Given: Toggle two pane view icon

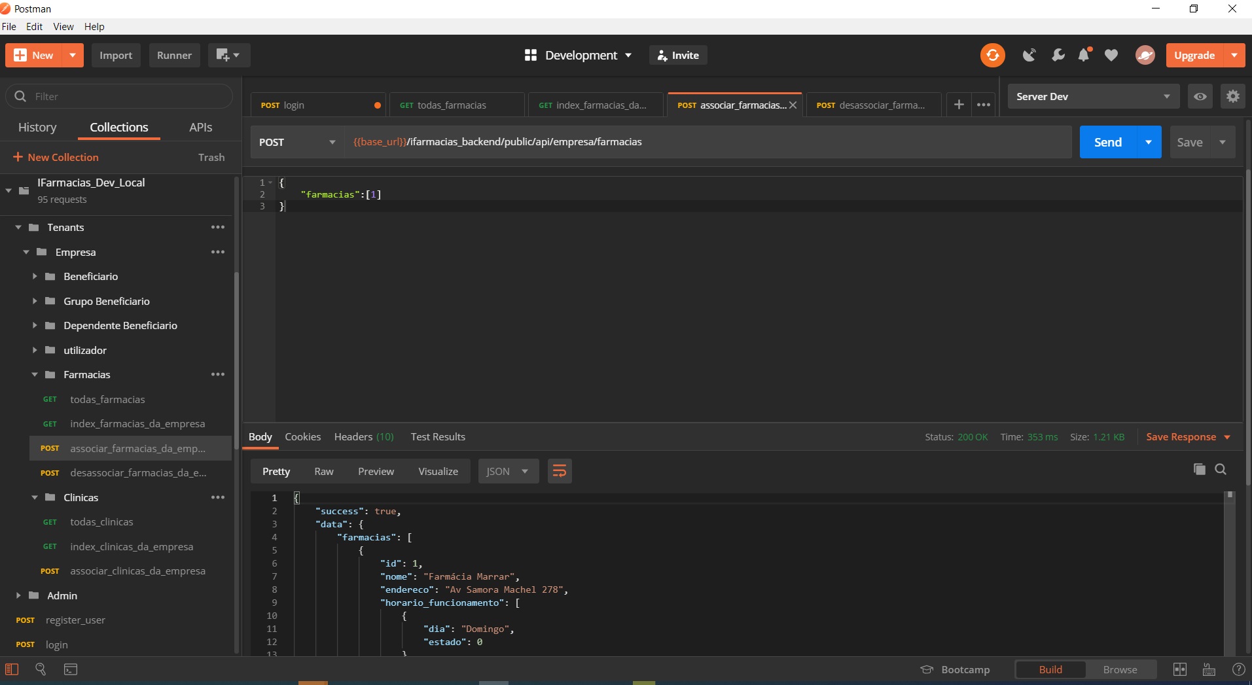Looking at the screenshot, I should coord(1180,669).
